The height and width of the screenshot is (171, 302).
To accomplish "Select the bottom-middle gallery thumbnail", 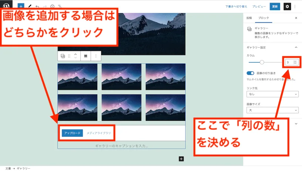I will [x=122, y=108].
